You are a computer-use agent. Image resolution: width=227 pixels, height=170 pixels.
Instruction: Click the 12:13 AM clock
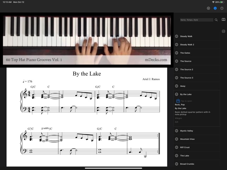coord(7,2)
